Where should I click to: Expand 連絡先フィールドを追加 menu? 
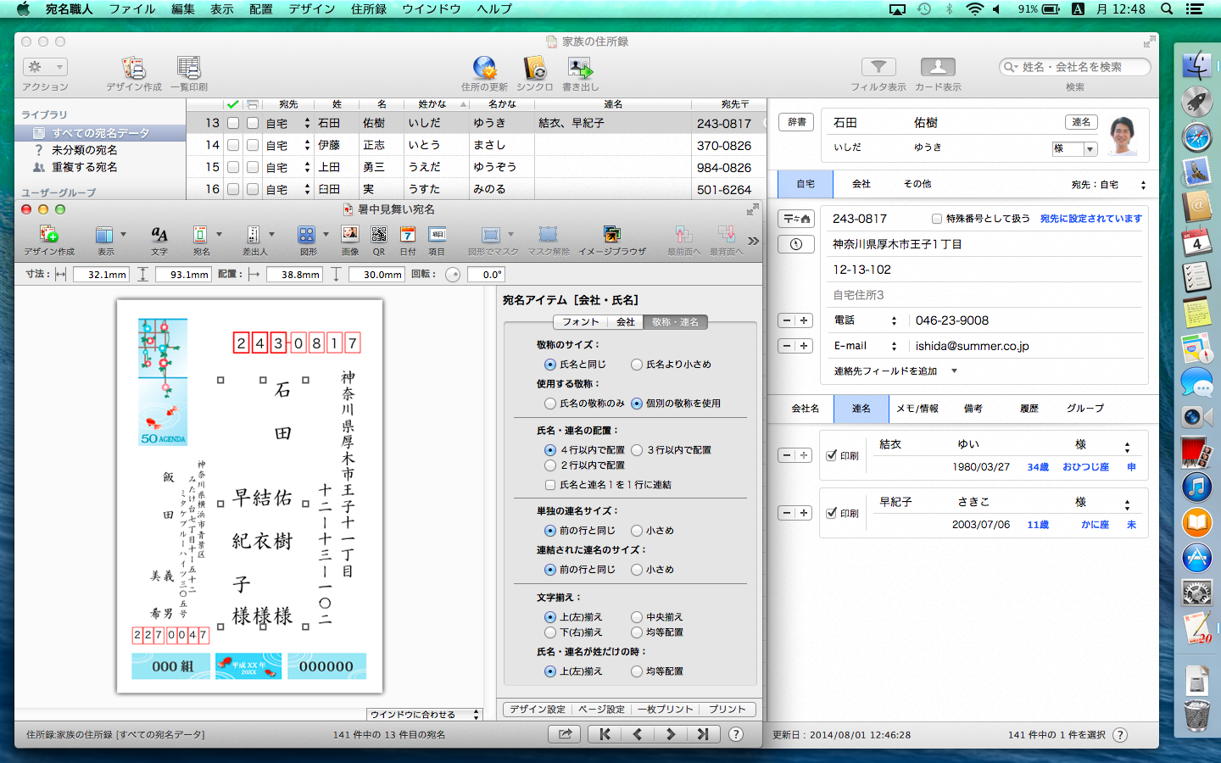pyautogui.click(x=895, y=371)
